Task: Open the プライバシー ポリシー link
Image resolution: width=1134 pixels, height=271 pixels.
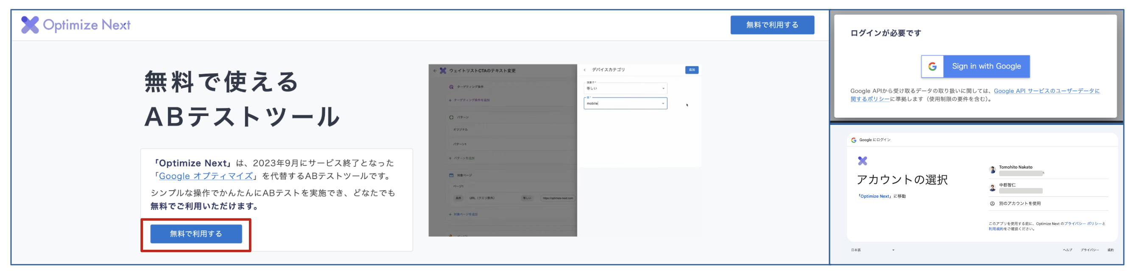Action: [x=1083, y=224]
